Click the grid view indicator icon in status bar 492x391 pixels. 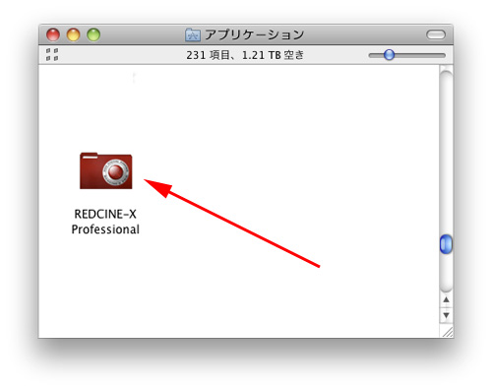52,54
